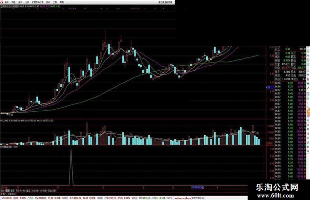Click the orange round button on sidebar
This screenshot has width=310, height=200.
pyautogui.click(x=309, y=112)
